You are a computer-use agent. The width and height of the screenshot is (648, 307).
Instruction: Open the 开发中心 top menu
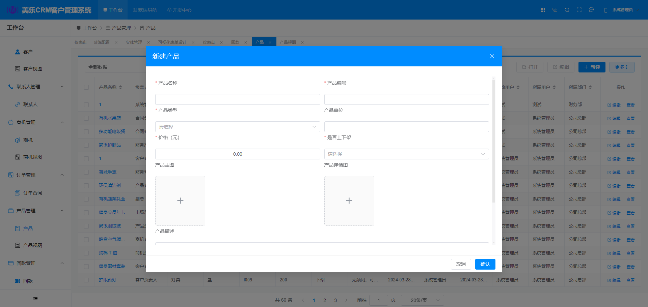click(x=179, y=10)
